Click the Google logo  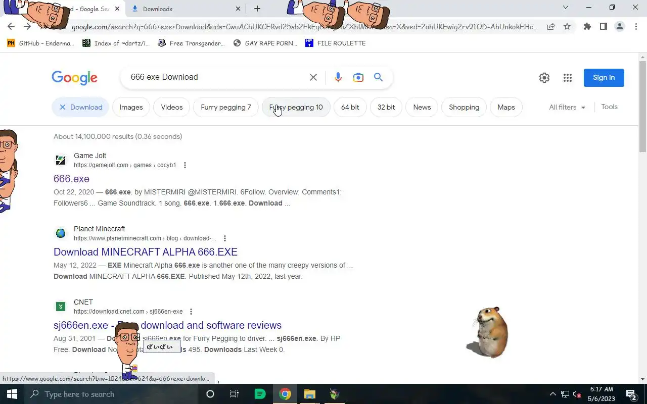(x=74, y=77)
